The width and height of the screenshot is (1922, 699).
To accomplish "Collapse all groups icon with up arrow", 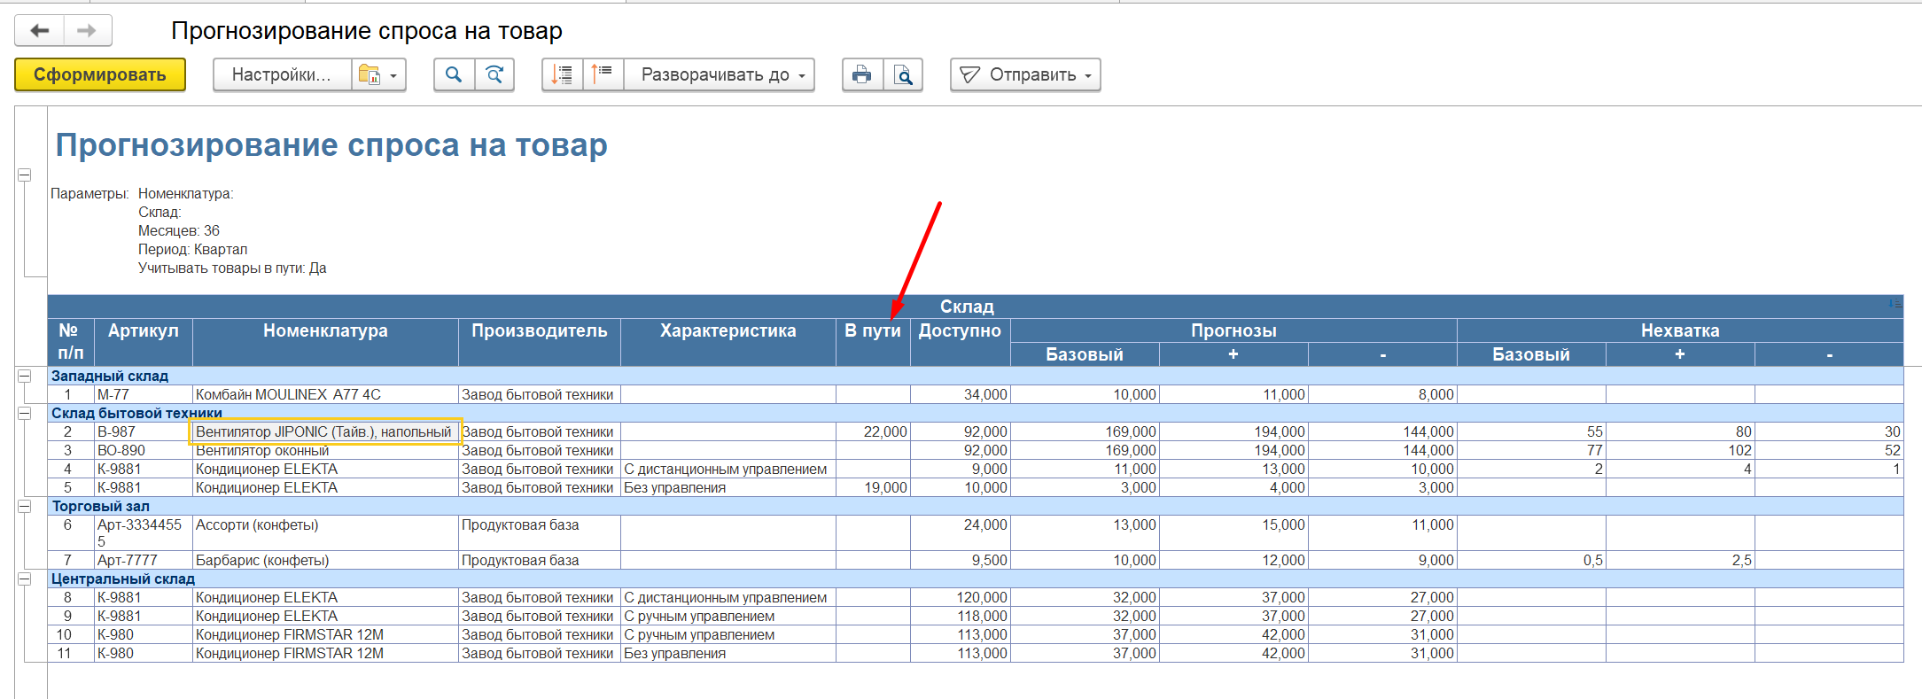I will click(603, 75).
